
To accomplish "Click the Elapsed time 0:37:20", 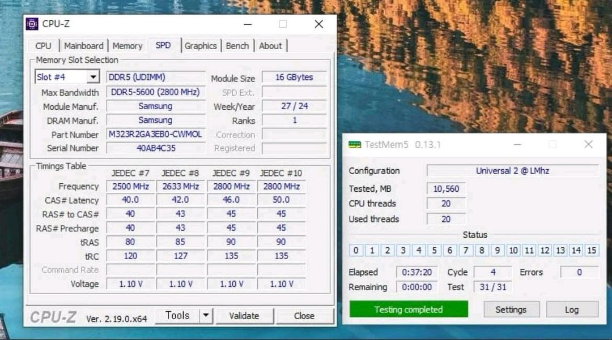I will tap(417, 272).
